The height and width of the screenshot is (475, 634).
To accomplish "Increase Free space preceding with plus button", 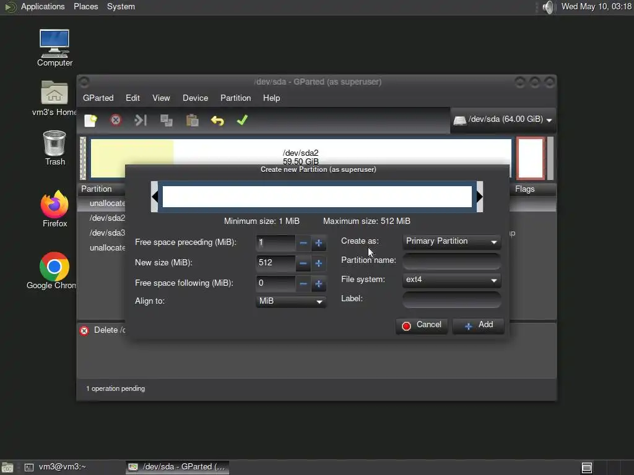I will (319, 243).
